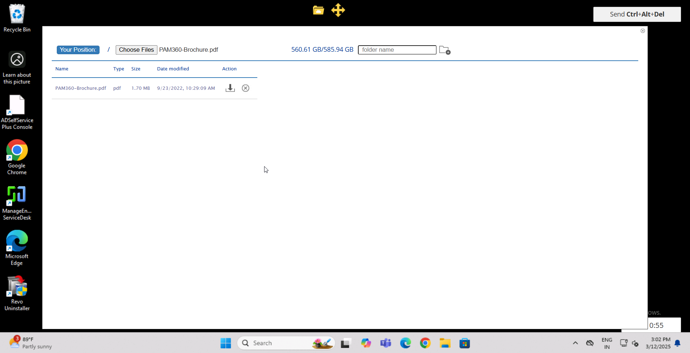Click inside the folder name field
The width and height of the screenshot is (690, 353).
[397, 50]
